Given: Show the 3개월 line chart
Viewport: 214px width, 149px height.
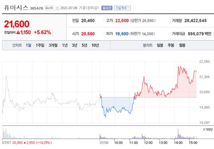Looking at the screenshot, I should (53, 45).
